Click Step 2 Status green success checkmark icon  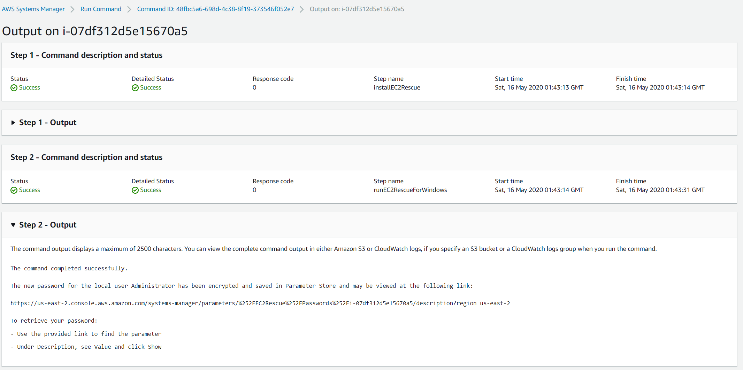[x=14, y=190]
